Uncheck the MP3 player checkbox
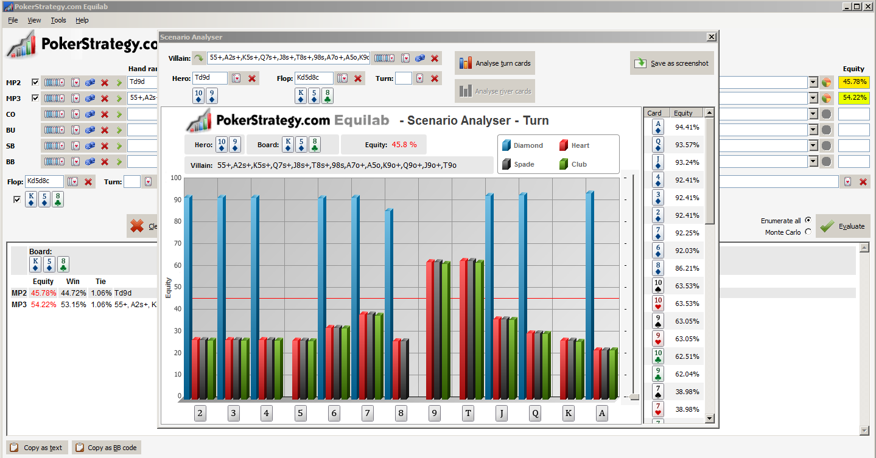The height and width of the screenshot is (458, 876). point(35,98)
